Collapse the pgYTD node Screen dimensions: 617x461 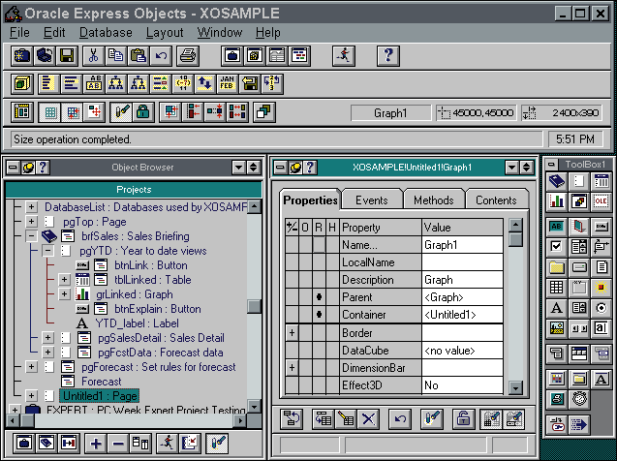(x=48, y=251)
